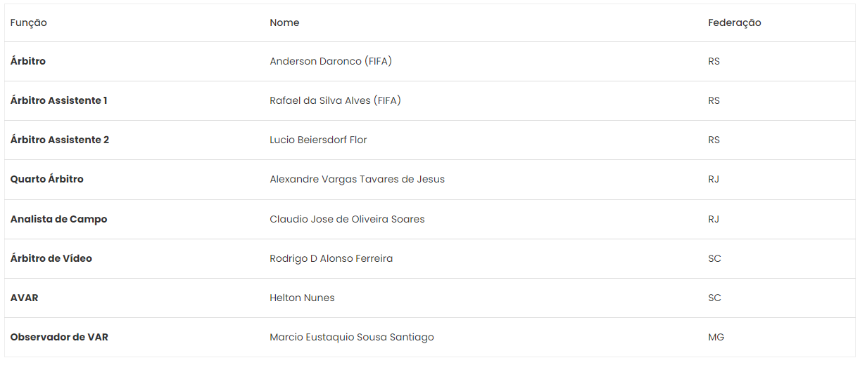Click the name Lucio Beiersdorf Flor

318,140
